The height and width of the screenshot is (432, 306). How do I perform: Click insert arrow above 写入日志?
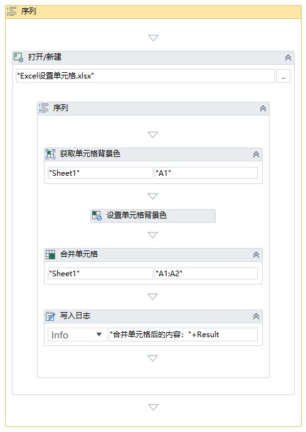153,297
